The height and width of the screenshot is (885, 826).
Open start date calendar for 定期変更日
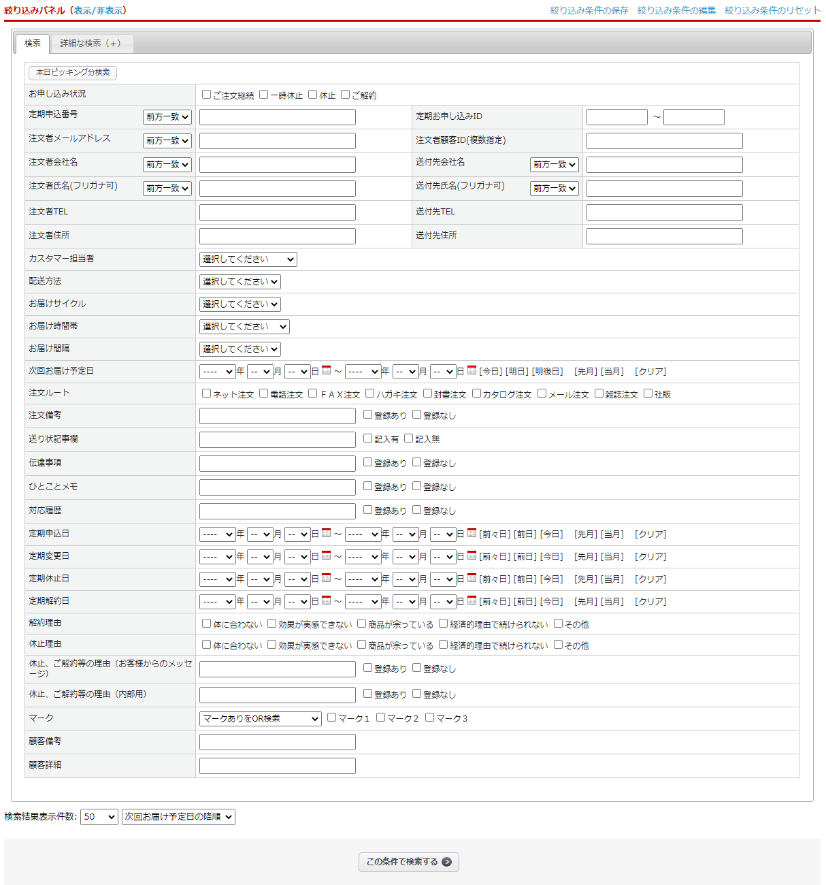tap(326, 556)
